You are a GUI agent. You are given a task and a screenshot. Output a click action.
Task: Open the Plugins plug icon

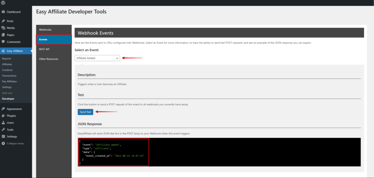(3, 116)
